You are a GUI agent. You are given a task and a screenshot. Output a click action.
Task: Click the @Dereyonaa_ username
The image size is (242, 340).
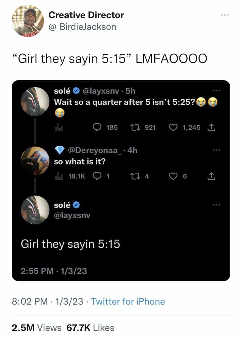[x=95, y=150]
